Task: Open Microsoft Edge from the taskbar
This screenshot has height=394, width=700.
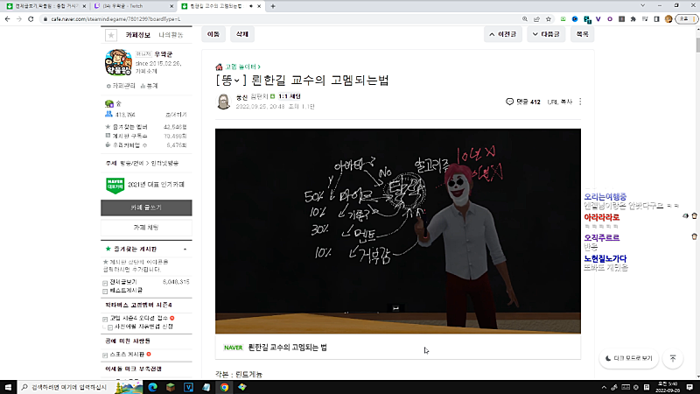Action: pyautogui.click(x=152, y=387)
